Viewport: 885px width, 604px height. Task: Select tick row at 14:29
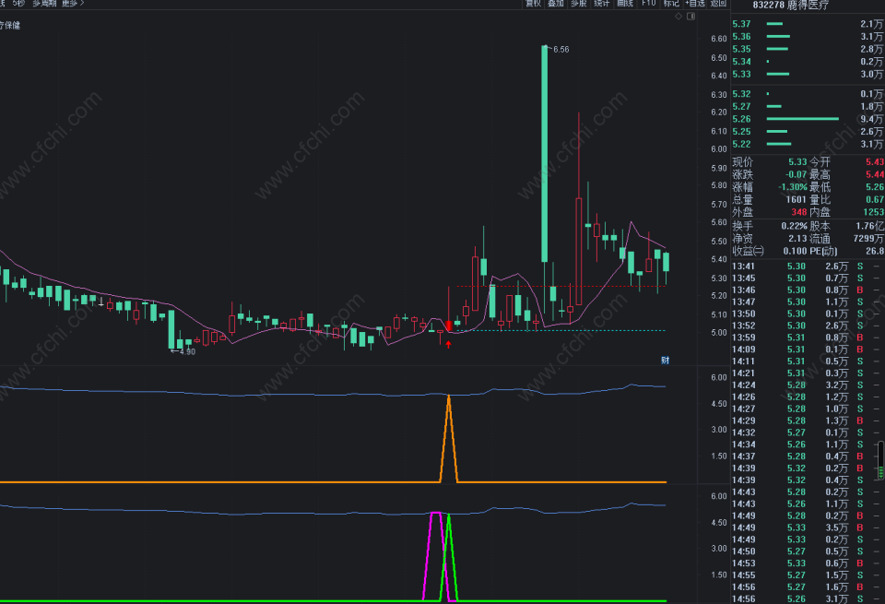[806, 420]
